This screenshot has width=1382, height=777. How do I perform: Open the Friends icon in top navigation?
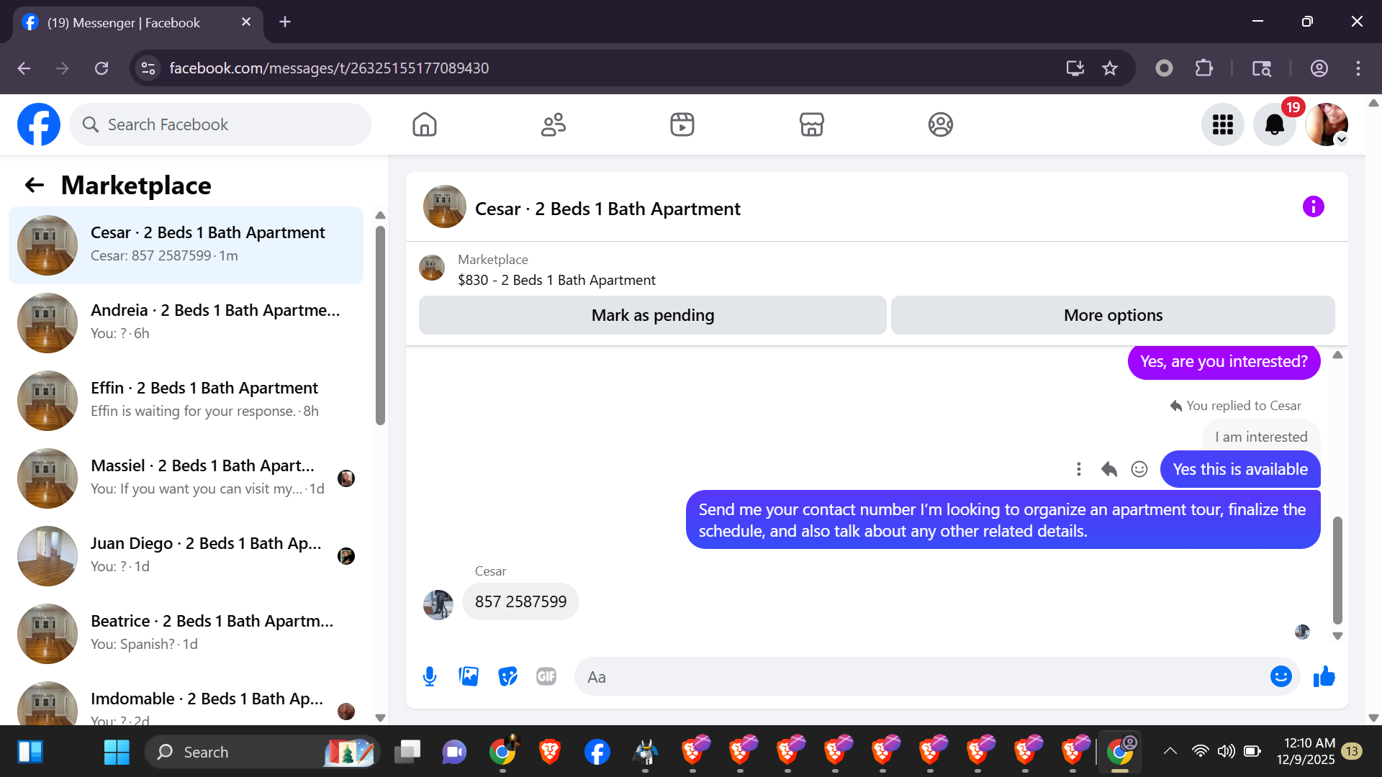pos(554,124)
